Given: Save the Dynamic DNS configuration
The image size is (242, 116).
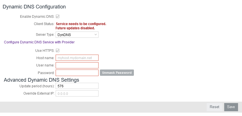Looking at the screenshot, I should 231,107.
